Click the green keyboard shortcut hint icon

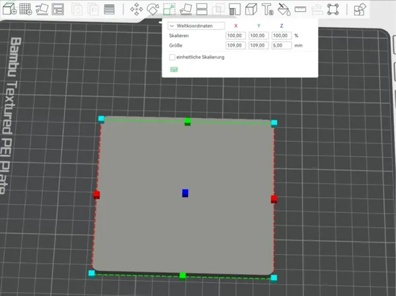[174, 69]
